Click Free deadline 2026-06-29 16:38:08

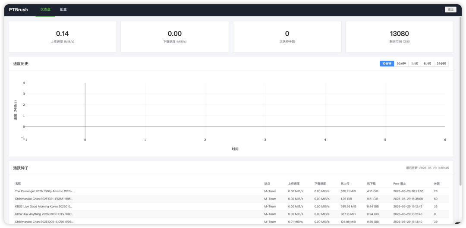click(x=408, y=199)
